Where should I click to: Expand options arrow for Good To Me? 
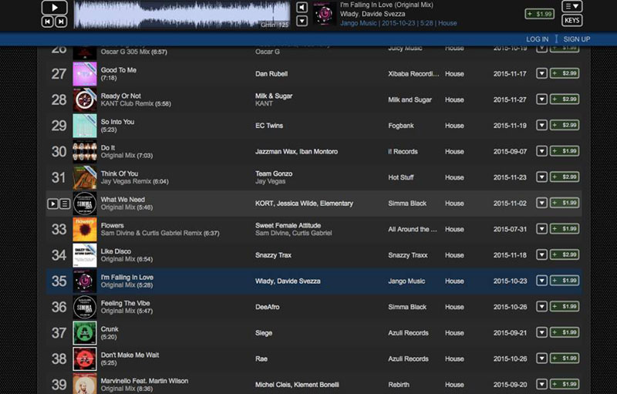(541, 73)
